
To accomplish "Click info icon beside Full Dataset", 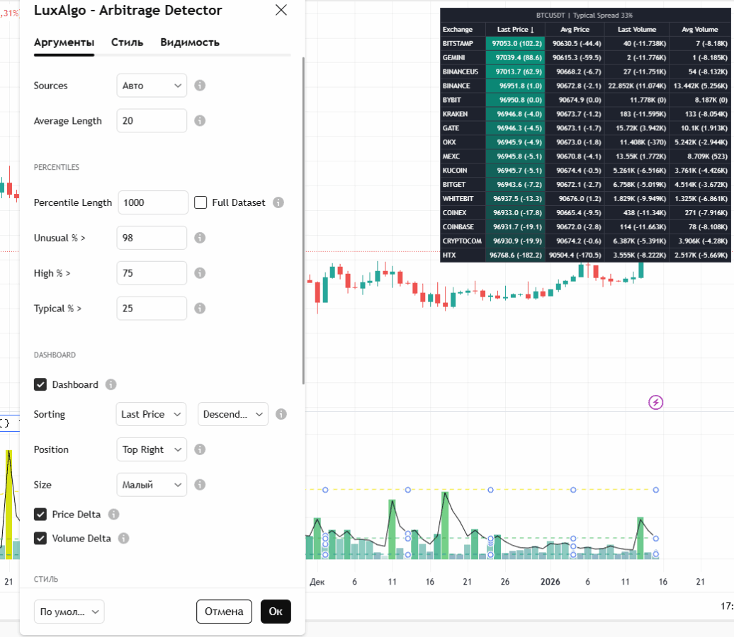I will click(x=278, y=202).
